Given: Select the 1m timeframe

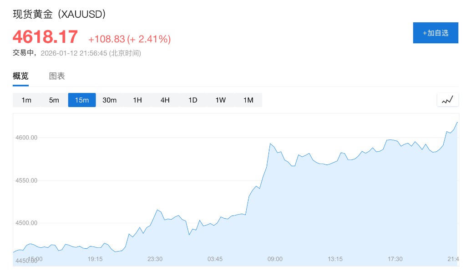Looking at the screenshot, I should click(x=26, y=100).
